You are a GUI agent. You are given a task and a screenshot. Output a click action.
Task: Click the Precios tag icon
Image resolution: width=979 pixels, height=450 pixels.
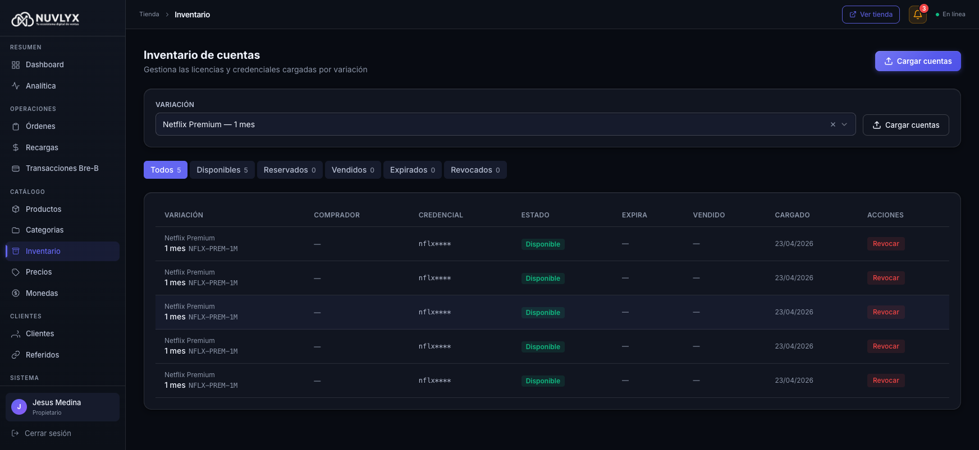tap(16, 272)
